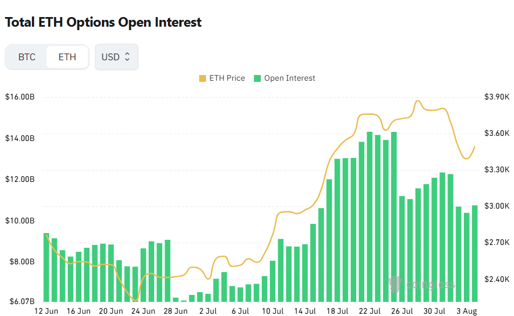Click the 2 Jul x-axis label
The image size is (514, 316).
(x=208, y=311)
